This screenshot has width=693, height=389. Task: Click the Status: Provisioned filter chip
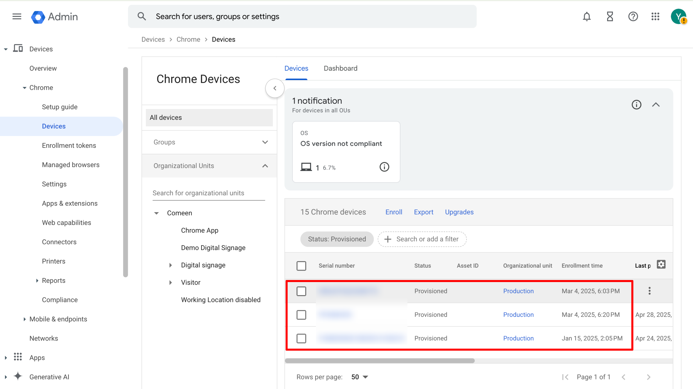pos(337,239)
